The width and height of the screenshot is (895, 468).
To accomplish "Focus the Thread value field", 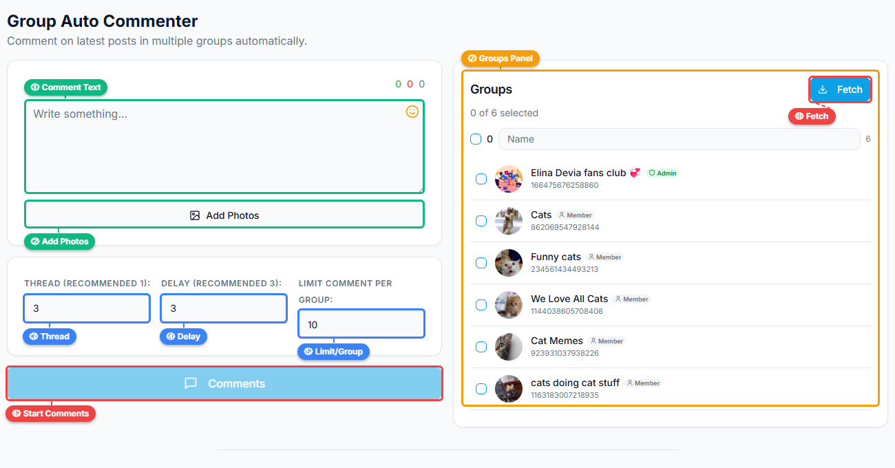I will point(87,308).
